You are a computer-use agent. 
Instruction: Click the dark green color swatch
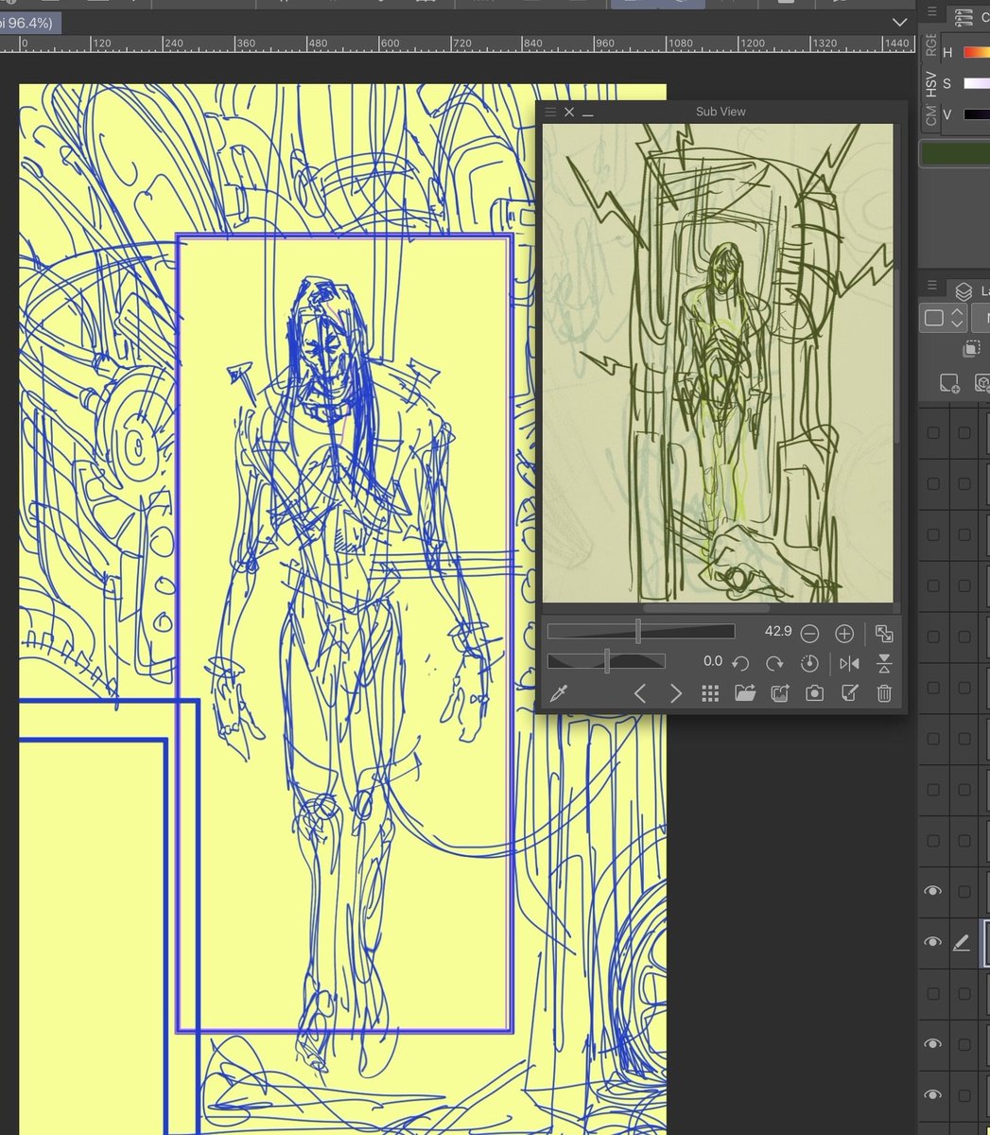tap(955, 154)
